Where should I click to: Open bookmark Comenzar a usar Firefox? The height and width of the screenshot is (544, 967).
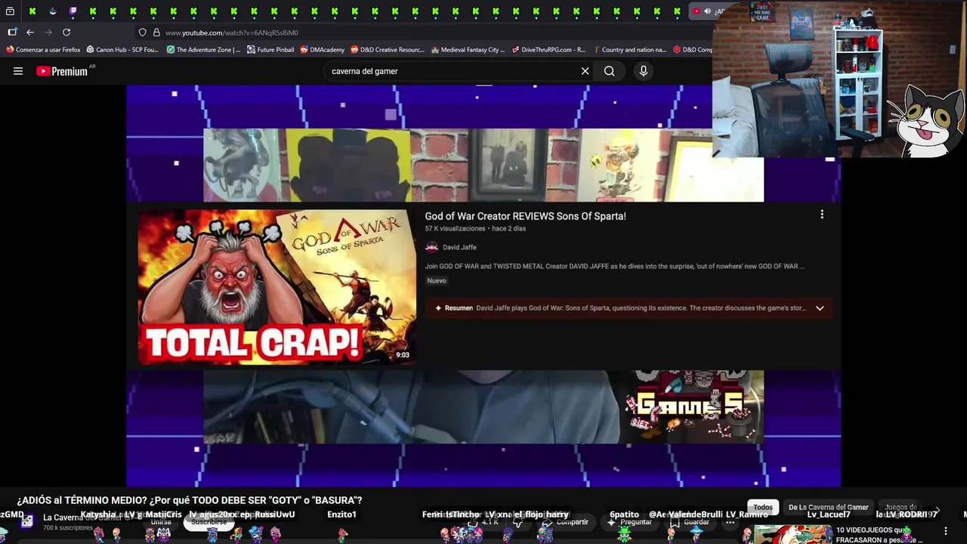point(43,50)
